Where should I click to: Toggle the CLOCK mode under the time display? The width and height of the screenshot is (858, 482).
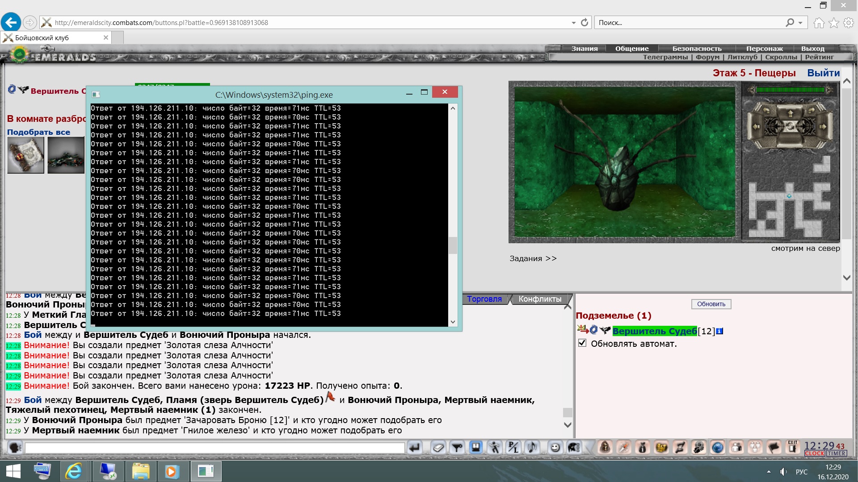pos(815,453)
